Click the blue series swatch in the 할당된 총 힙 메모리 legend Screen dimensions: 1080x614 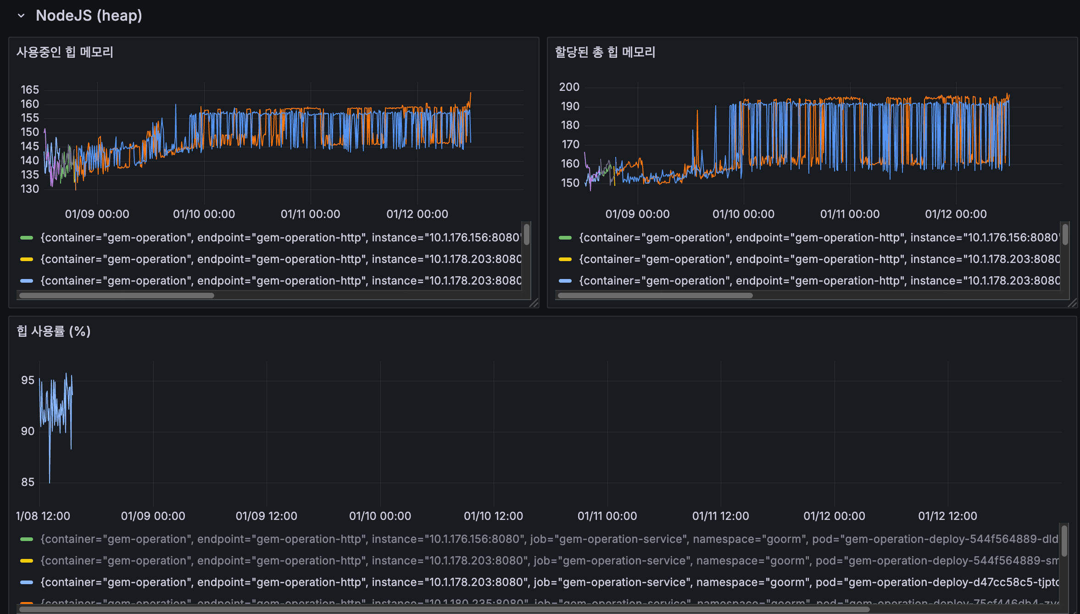(565, 281)
